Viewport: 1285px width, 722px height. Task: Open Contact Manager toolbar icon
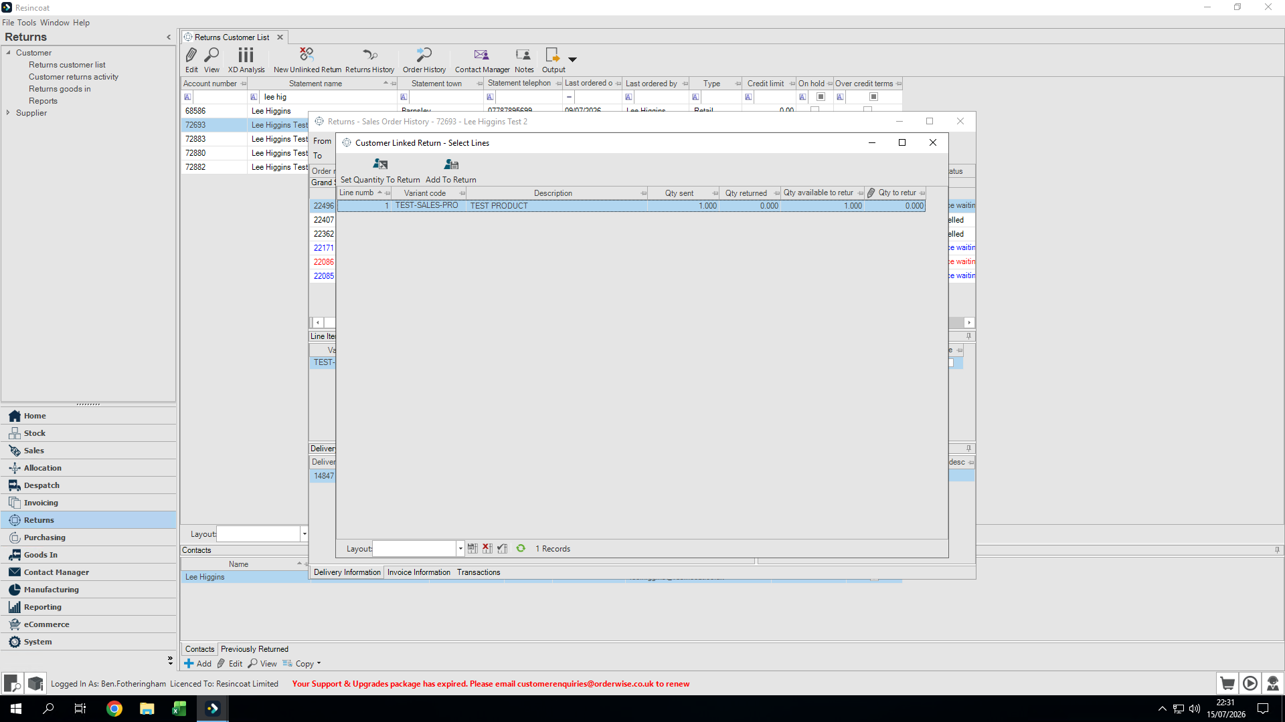click(482, 55)
